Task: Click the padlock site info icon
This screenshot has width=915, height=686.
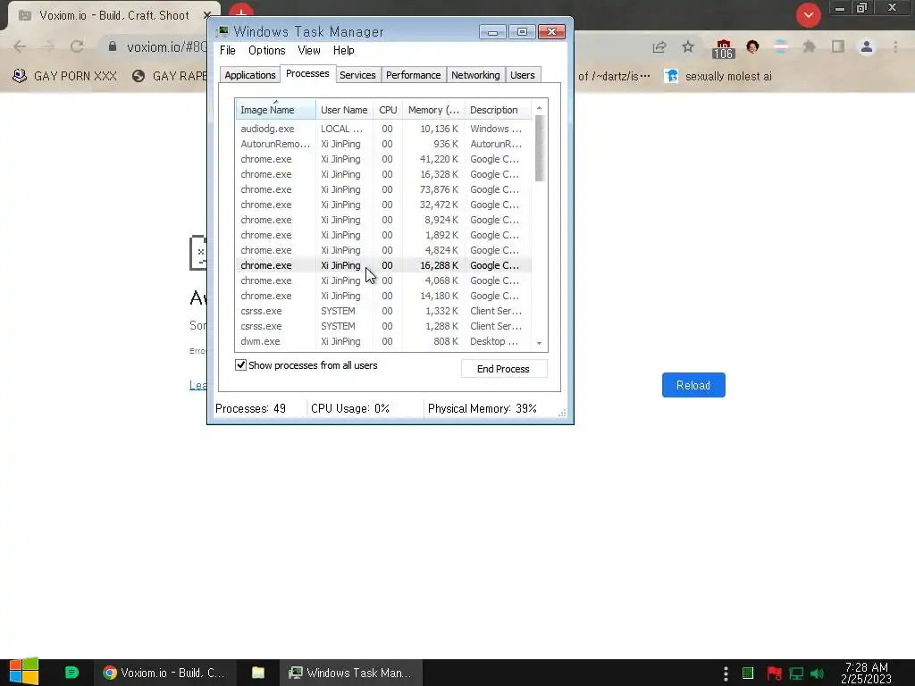Action: click(x=113, y=46)
